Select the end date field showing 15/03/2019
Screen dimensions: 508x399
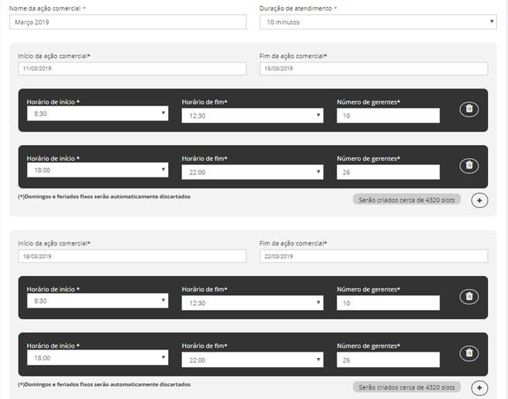(x=373, y=69)
